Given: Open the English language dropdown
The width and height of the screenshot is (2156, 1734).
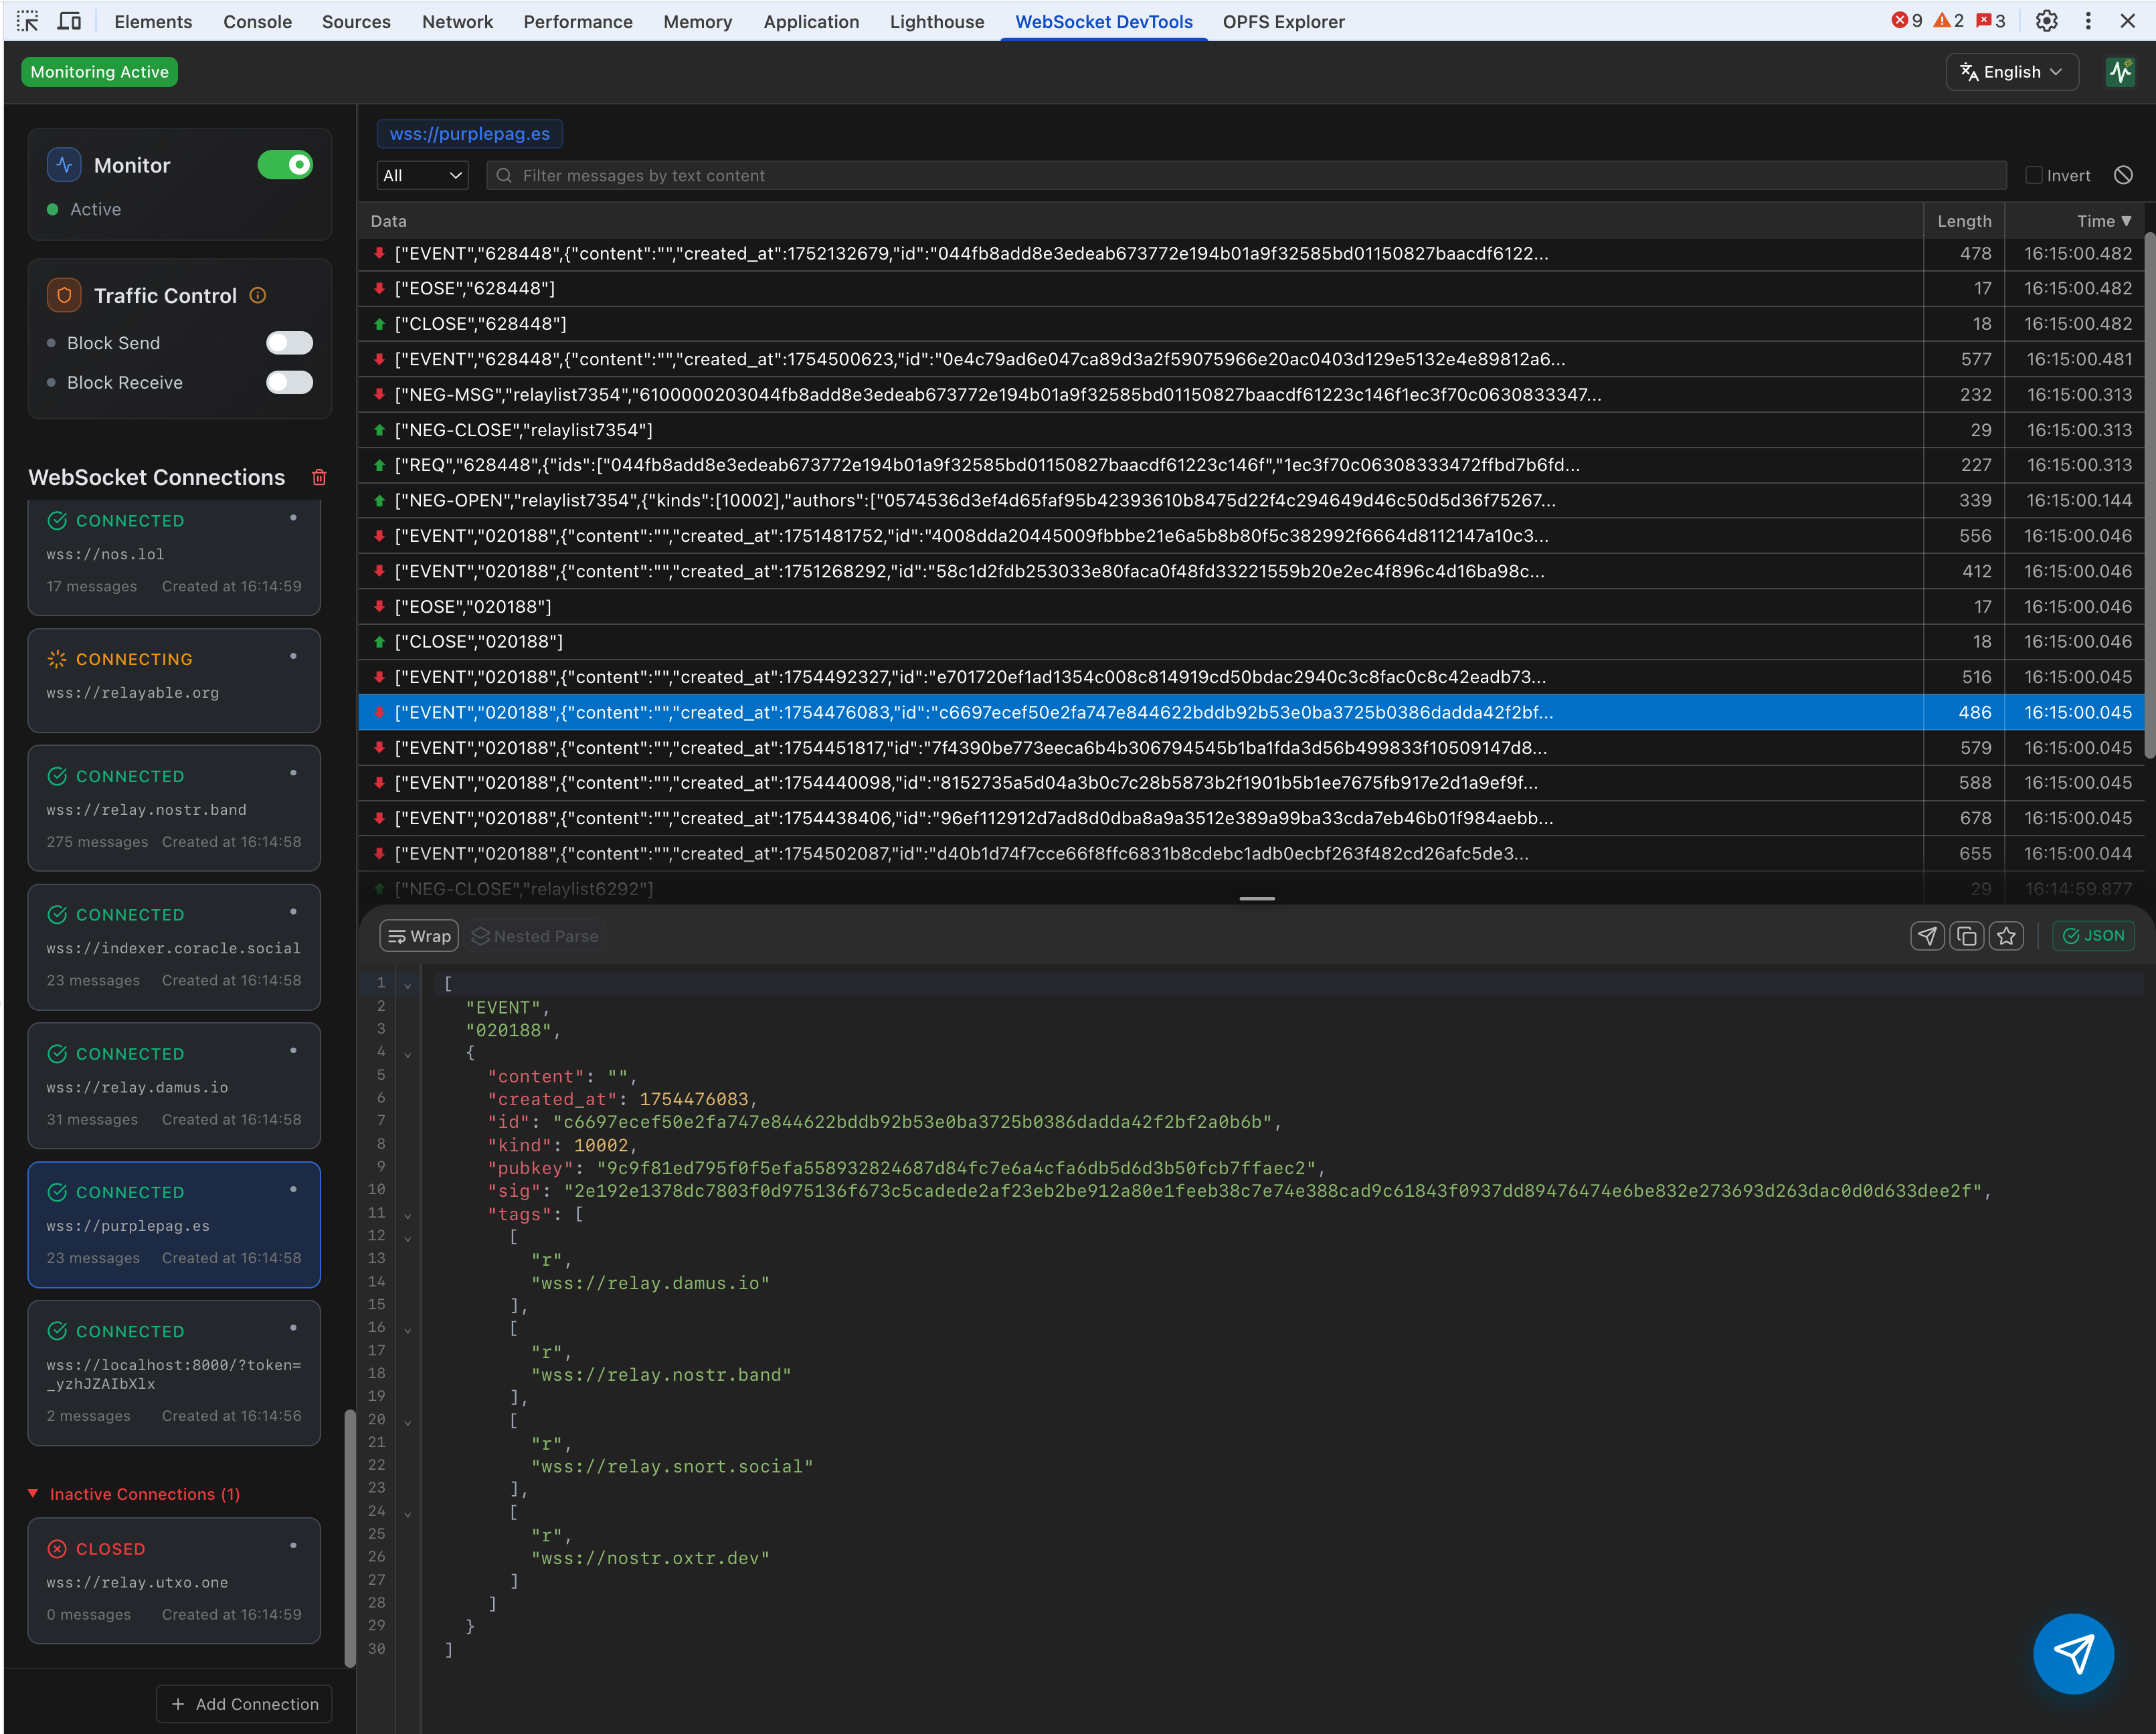Looking at the screenshot, I should [2011, 72].
